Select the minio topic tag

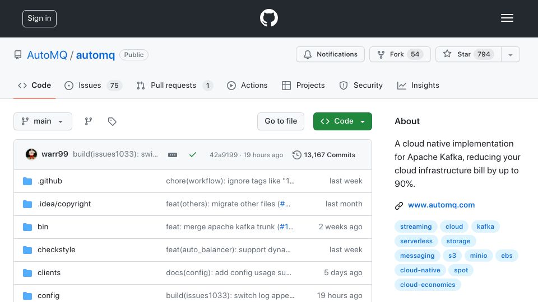(478, 256)
